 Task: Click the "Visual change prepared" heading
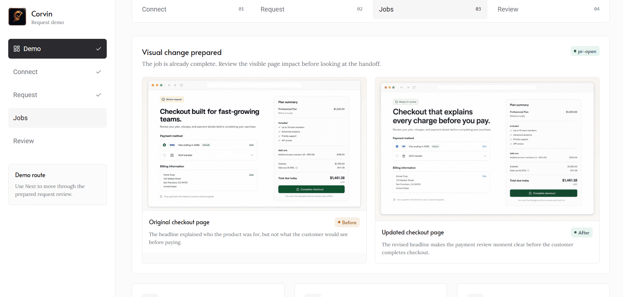(x=182, y=53)
